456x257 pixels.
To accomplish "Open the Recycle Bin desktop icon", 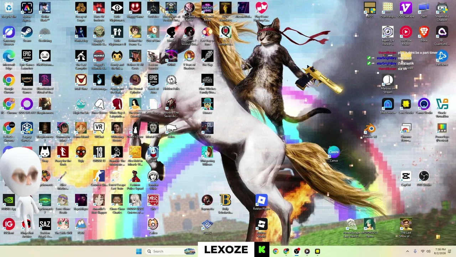I will coord(9,10).
